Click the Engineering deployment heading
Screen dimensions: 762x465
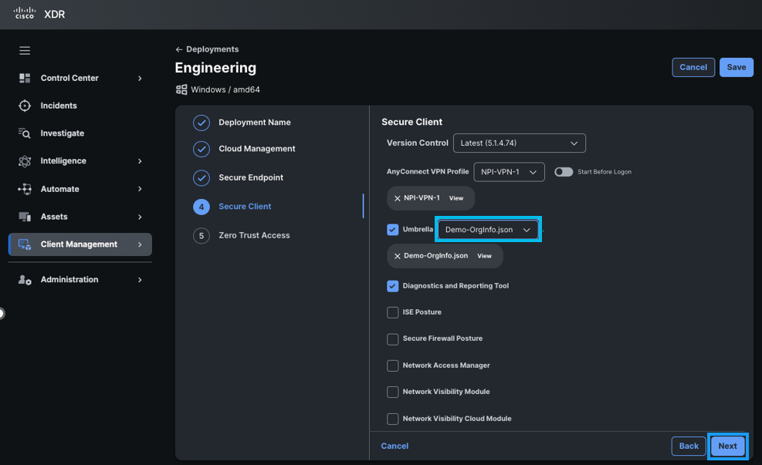point(215,68)
